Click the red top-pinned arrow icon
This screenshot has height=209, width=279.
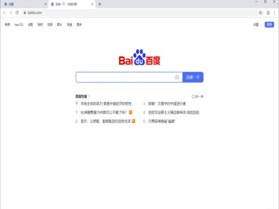point(77,104)
